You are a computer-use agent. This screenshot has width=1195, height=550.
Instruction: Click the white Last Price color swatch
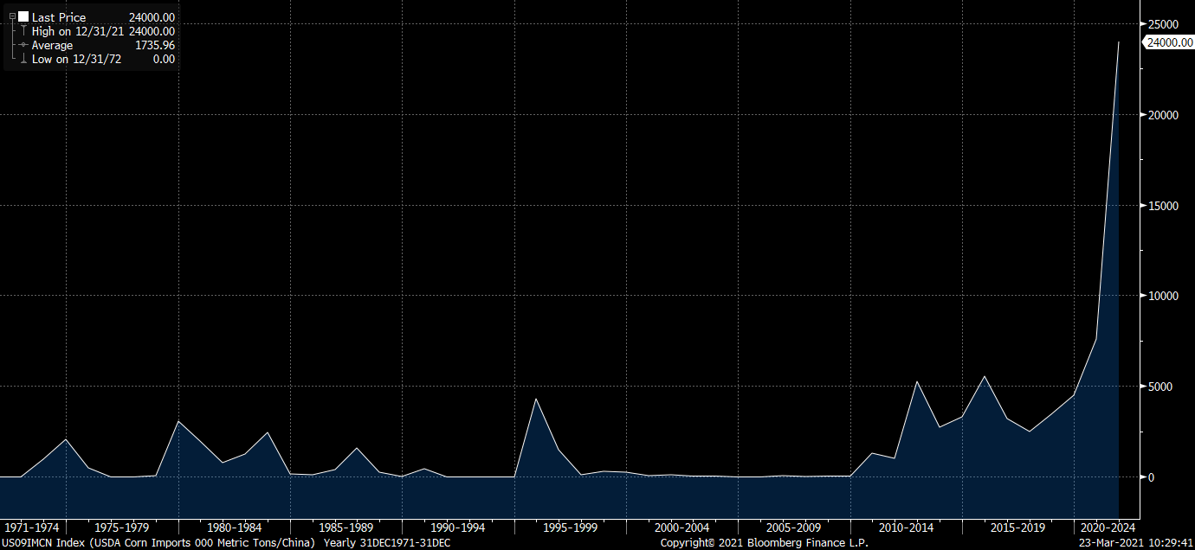pyautogui.click(x=23, y=17)
